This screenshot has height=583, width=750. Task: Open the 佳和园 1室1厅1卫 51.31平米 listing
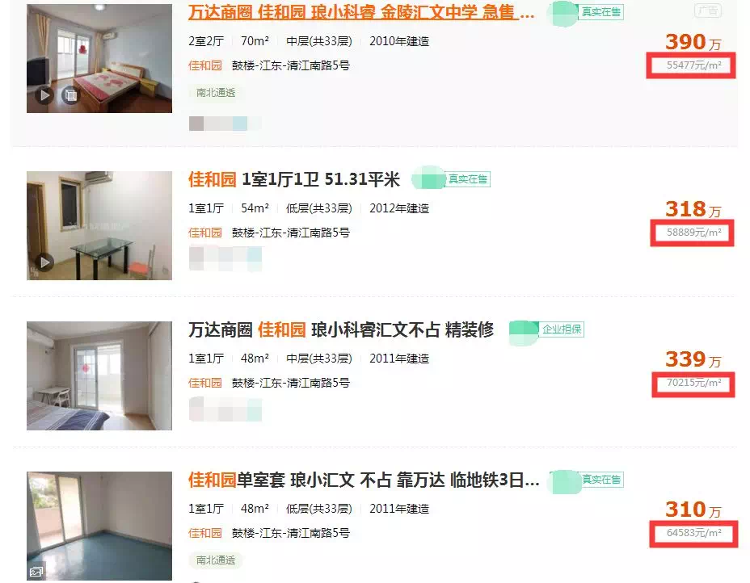click(x=293, y=180)
